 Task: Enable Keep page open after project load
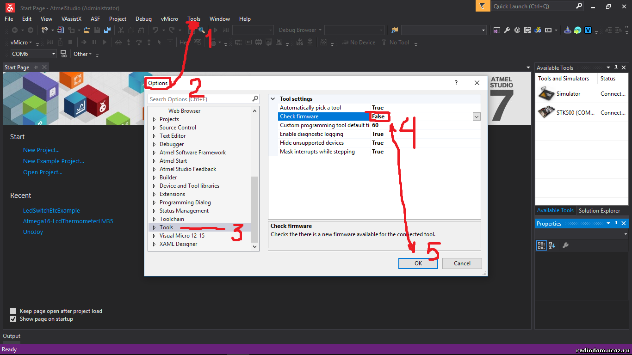pyautogui.click(x=13, y=311)
